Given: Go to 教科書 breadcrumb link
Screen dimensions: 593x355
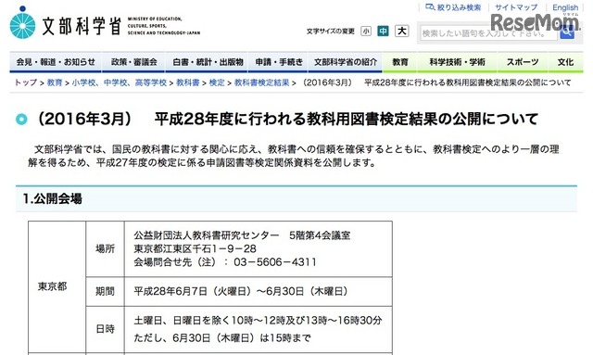Looking at the screenshot, I should coord(187,82).
